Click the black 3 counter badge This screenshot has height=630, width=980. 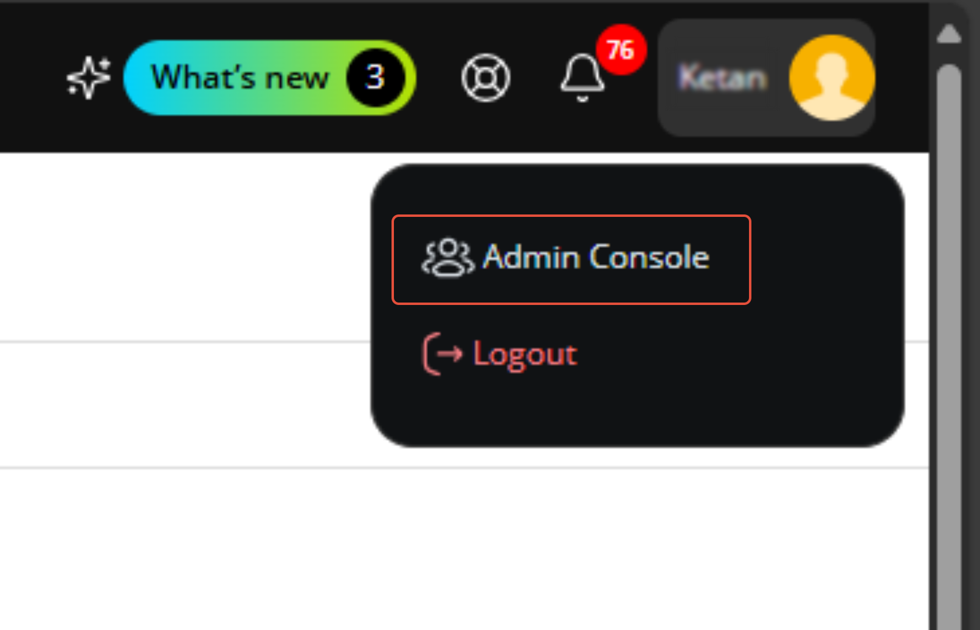tap(375, 77)
